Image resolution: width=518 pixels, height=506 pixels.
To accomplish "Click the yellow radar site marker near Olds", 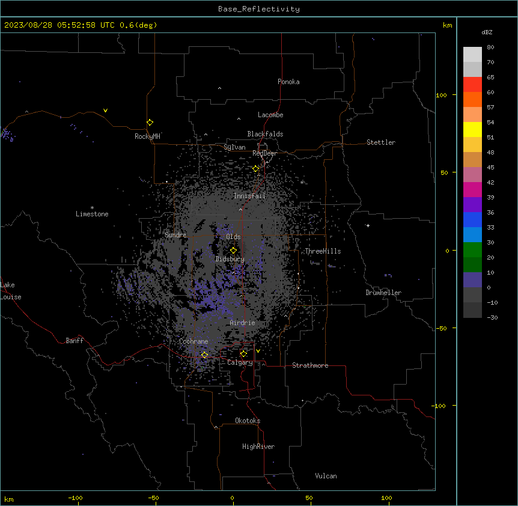I will (x=233, y=251).
